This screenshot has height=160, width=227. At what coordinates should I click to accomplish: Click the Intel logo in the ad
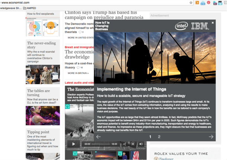pos(181,26)
